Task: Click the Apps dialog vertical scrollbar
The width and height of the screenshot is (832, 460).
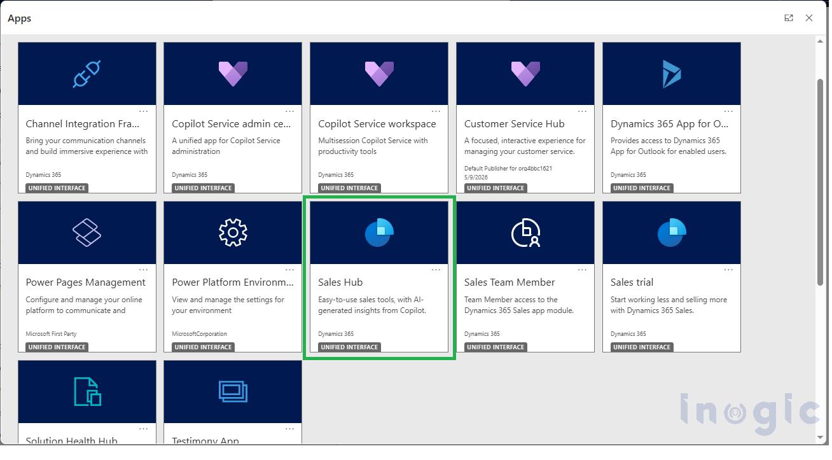Action: [821, 181]
